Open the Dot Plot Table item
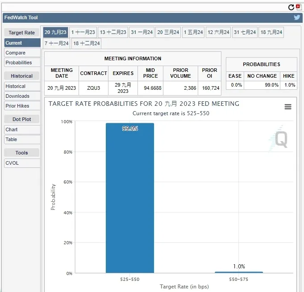The width and height of the screenshot is (304, 292). click(x=11, y=139)
